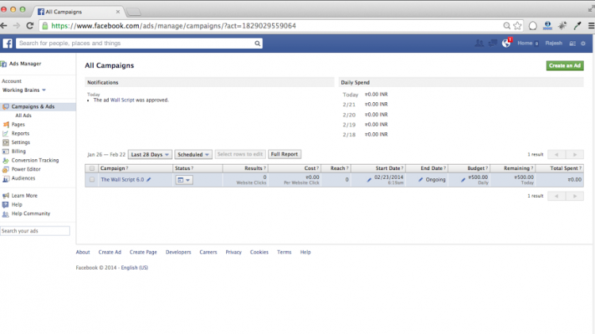
Task: Bookmark this page with star icon
Action: [517, 26]
